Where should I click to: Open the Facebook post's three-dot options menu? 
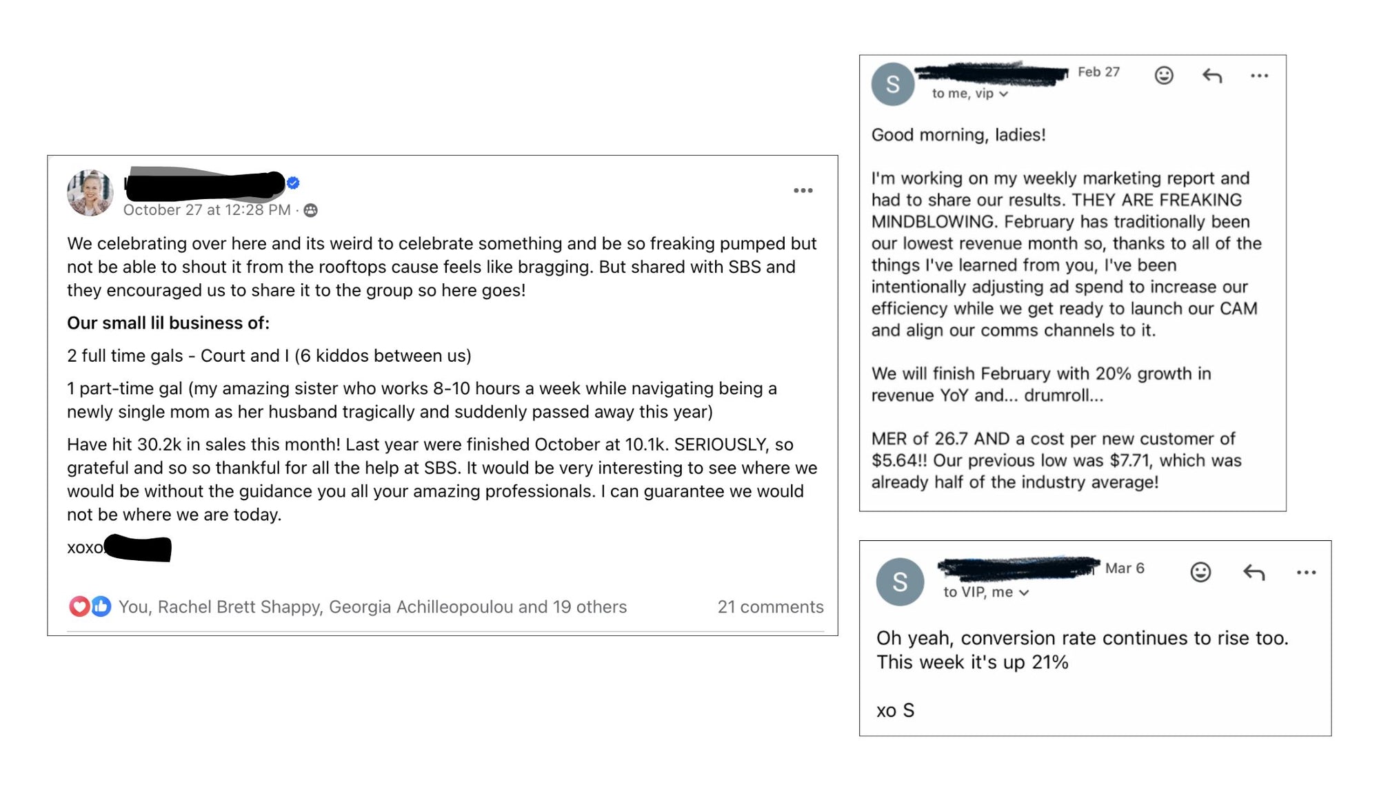(803, 191)
